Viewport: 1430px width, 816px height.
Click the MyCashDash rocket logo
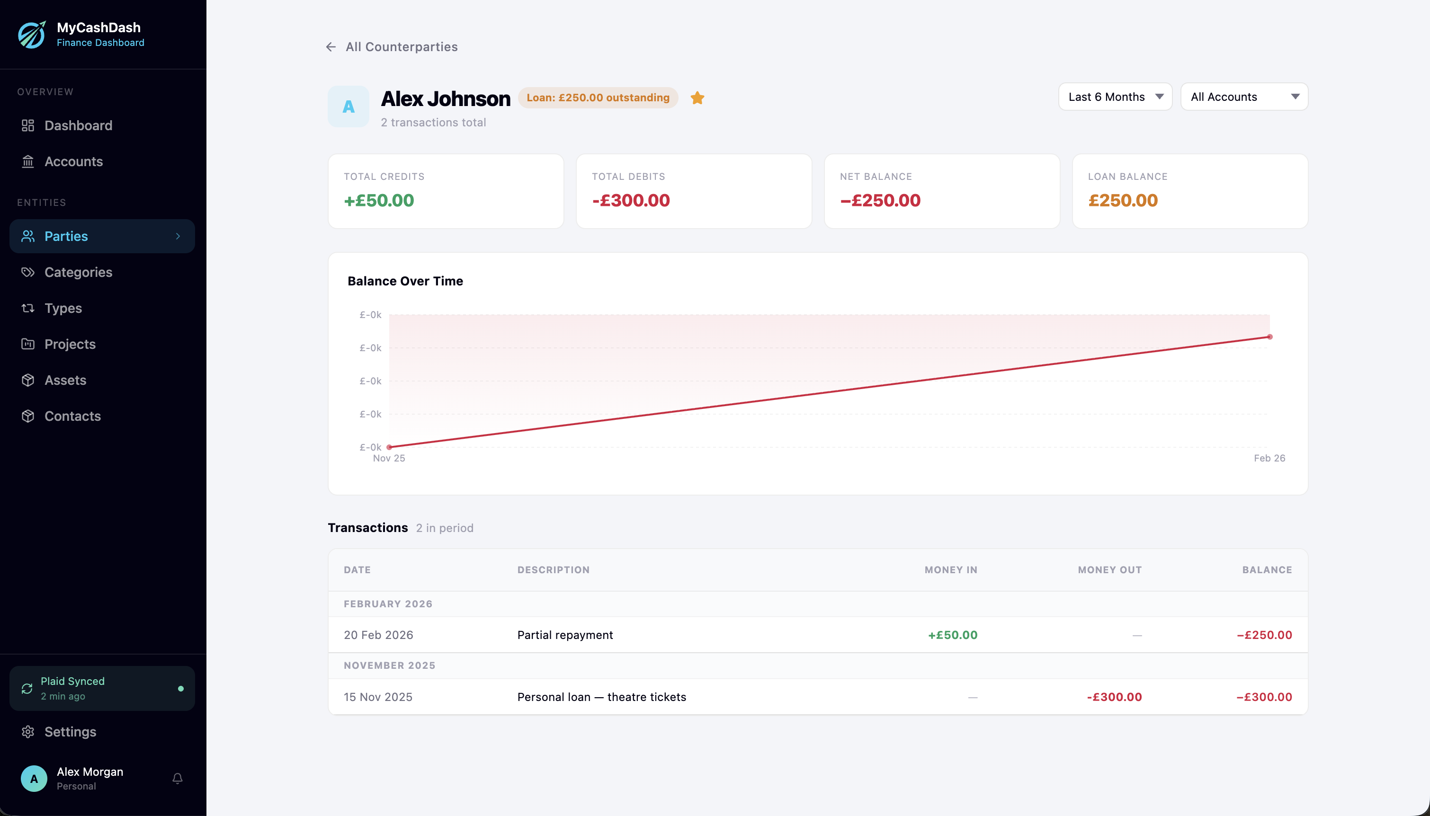(x=32, y=35)
